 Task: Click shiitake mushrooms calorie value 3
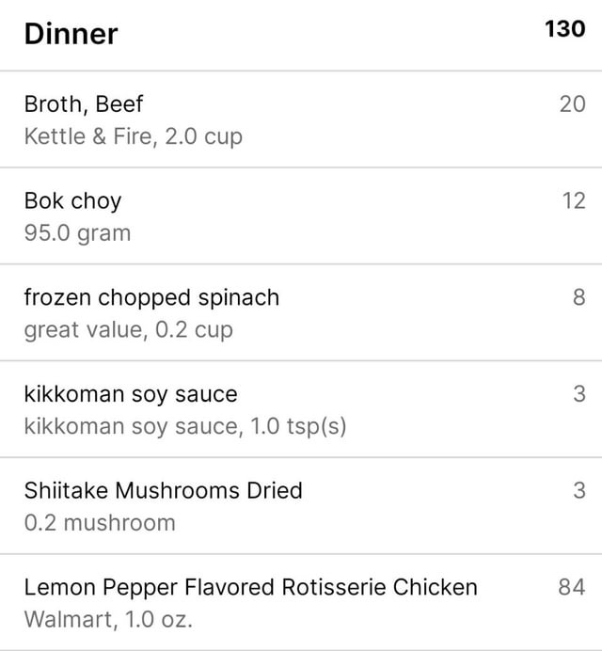pyautogui.click(x=579, y=490)
